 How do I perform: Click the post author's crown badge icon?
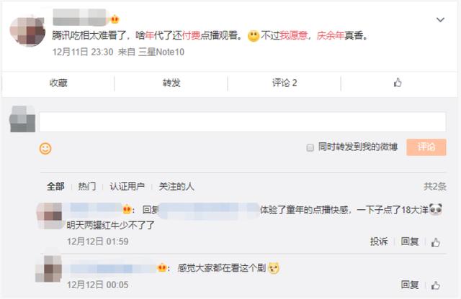[x=115, y=19]
